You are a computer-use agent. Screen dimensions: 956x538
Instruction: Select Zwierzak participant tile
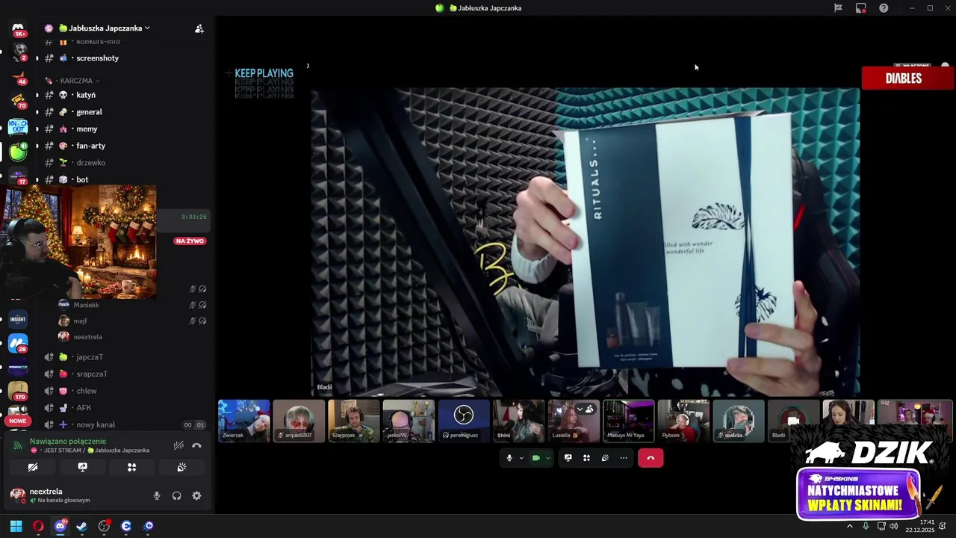click(x=243, y=421)
